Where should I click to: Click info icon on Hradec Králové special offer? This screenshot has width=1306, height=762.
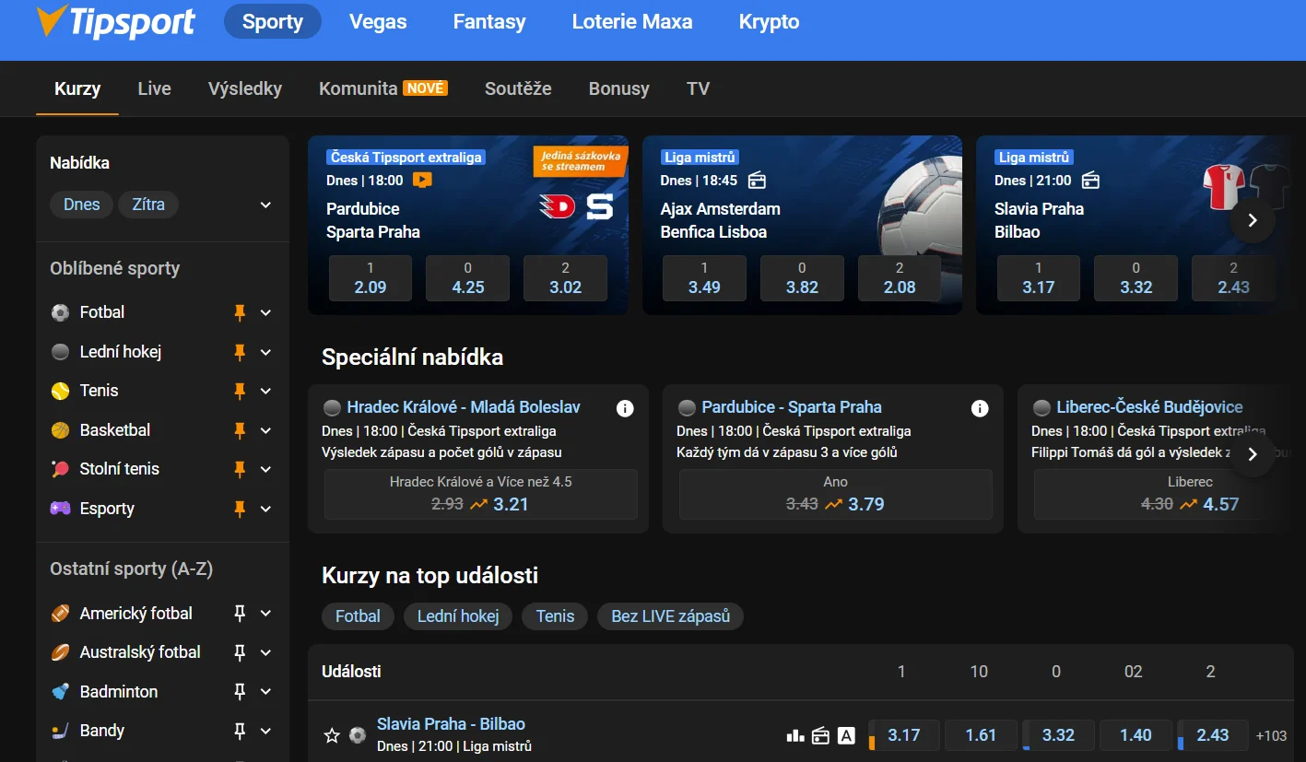[625, 408]
